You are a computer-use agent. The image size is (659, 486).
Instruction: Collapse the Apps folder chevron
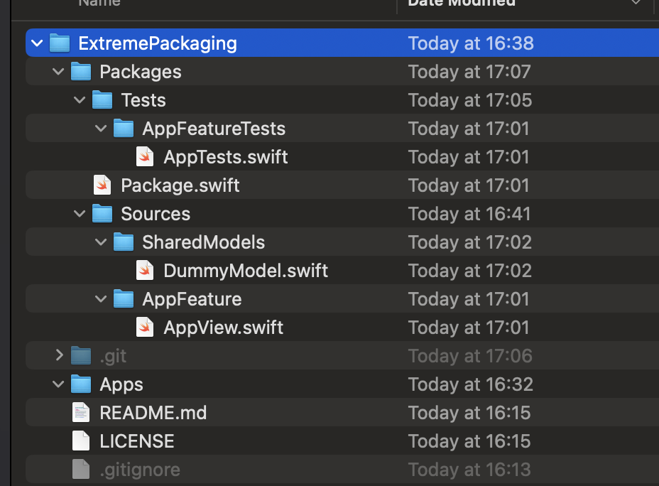point(59,384)
